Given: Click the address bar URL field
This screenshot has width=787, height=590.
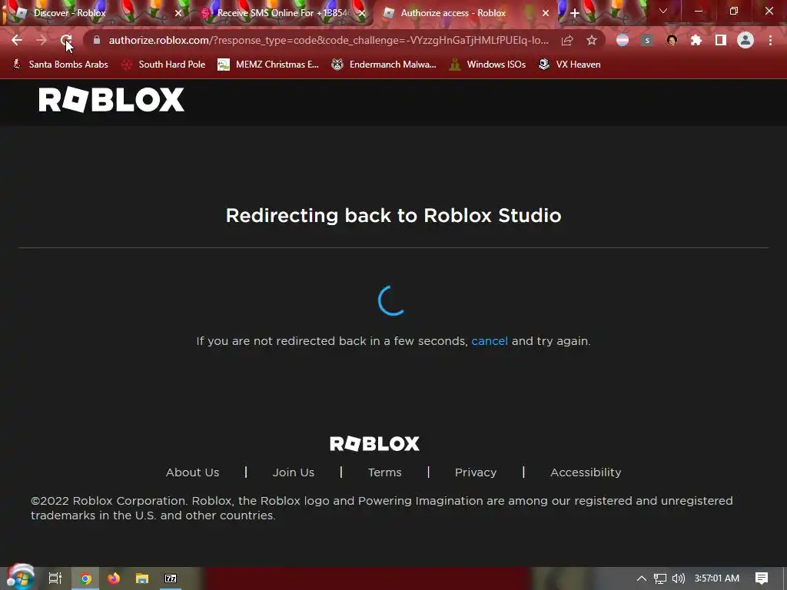Looking at the screenshot, I should (x=329, y=40).
